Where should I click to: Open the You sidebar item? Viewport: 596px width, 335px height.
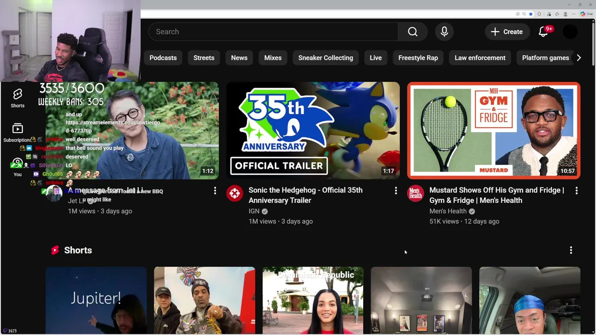click(x=18, y=167)
